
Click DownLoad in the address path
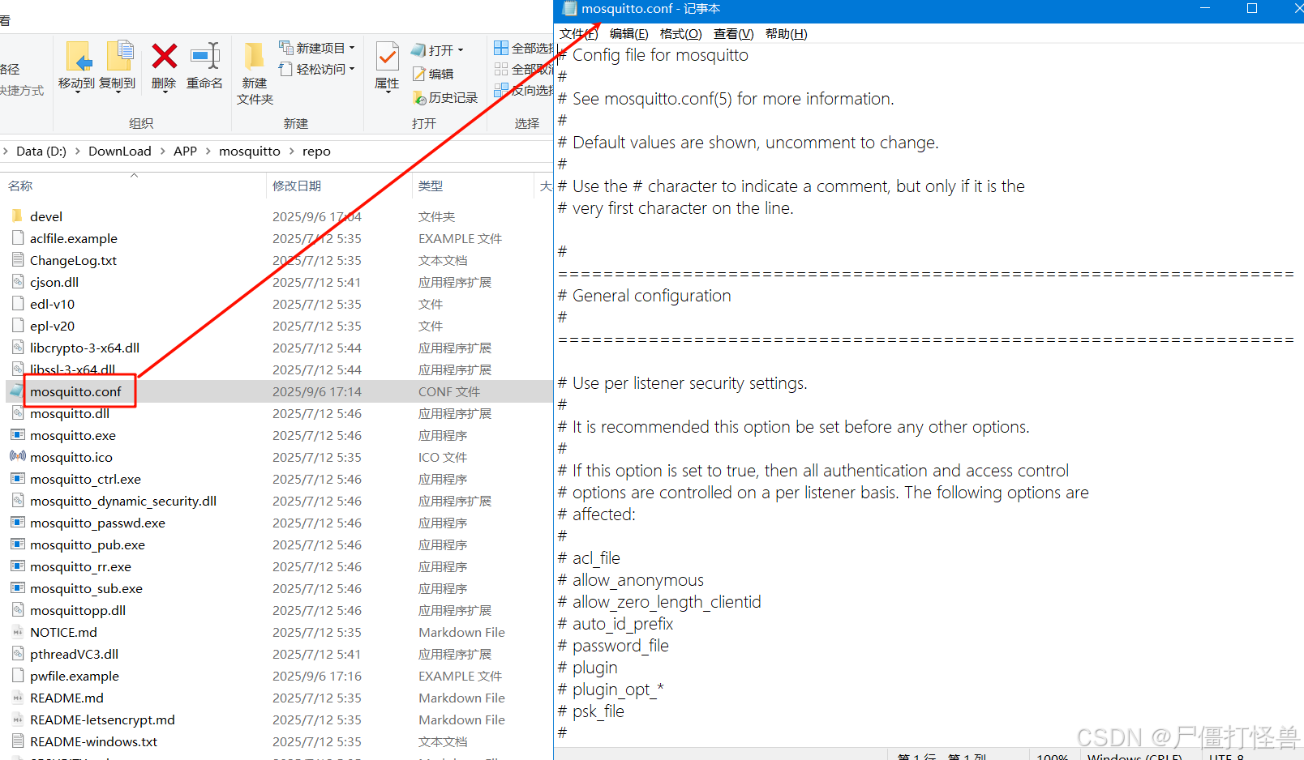pos(120,151)
